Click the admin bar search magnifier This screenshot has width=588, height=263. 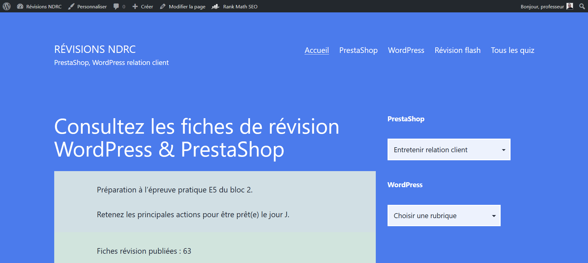pos(582,6)
